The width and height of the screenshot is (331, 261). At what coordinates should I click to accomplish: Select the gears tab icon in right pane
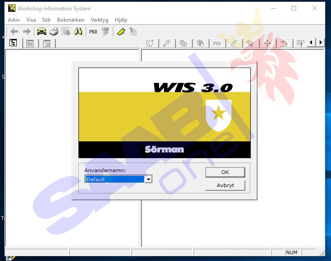tap(183, 43)
